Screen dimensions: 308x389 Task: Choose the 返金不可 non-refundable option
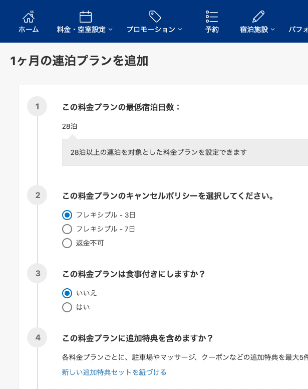67,243
